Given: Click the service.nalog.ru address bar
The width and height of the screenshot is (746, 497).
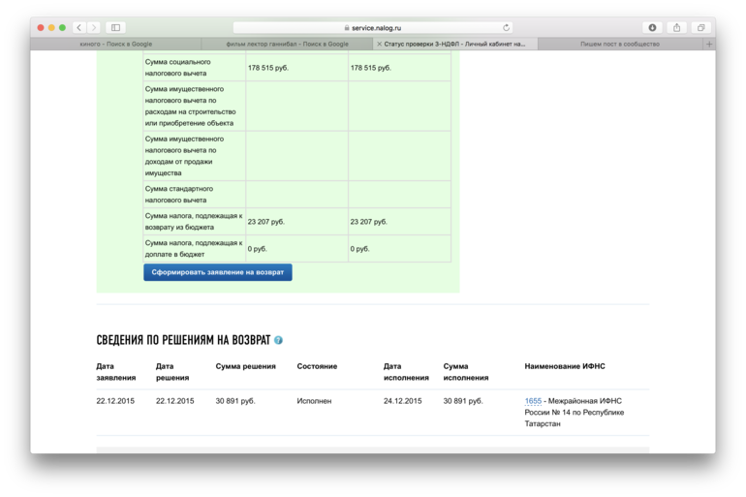Looking at the screenshot, I should point(373,28).
